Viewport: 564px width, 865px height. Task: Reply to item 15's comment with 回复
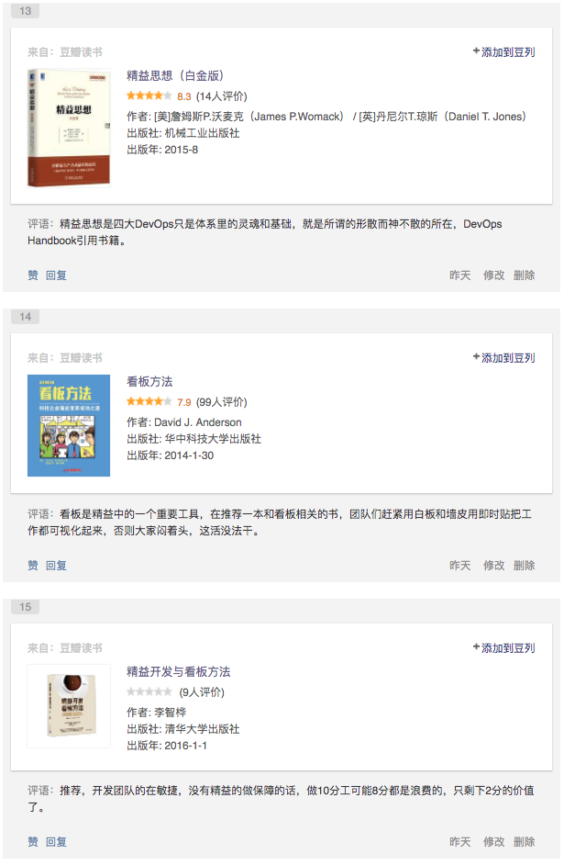coord(56,842)
